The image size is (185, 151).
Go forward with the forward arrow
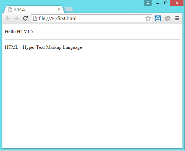(x=16, y=18)
